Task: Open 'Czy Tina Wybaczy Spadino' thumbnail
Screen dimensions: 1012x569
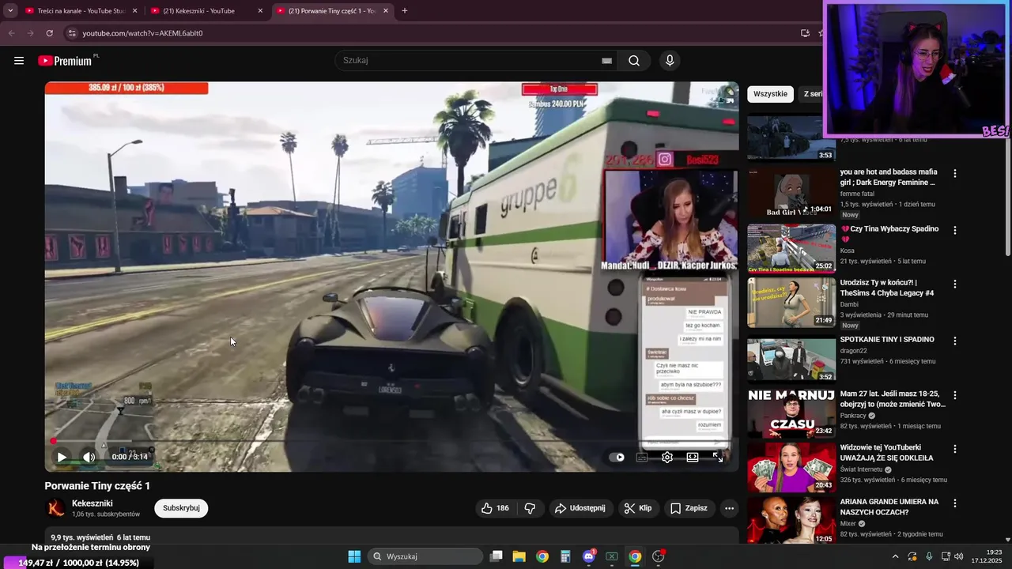Action: point(791,248)
